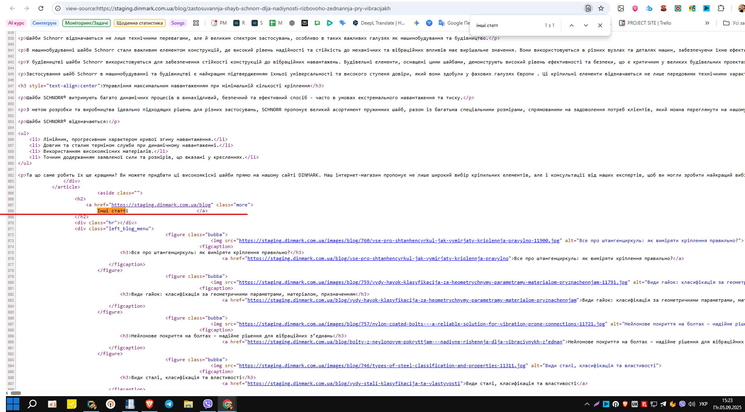Open the Google Translate bookmark

point(454,23)
